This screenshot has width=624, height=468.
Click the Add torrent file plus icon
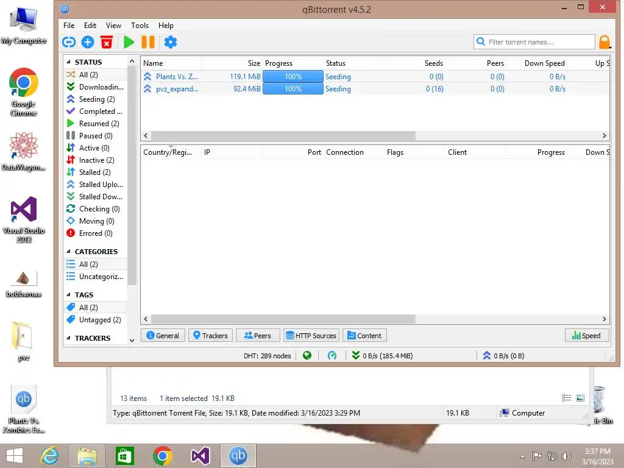(x=88, y=42)
